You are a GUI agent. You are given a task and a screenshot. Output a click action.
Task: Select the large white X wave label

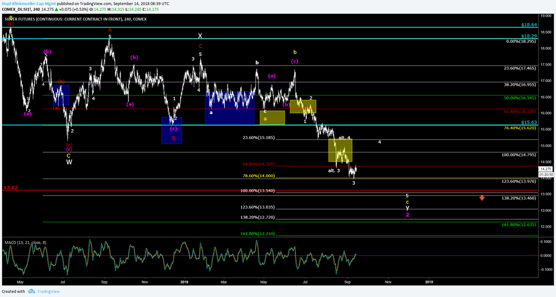click(x=200, y=36)
